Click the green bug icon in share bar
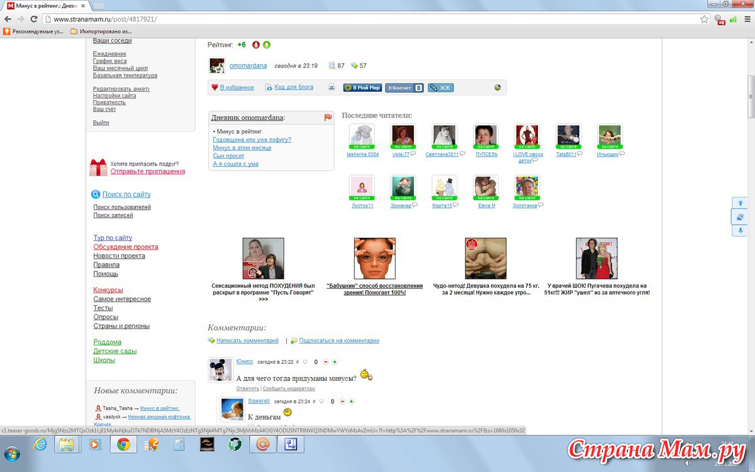 498,87
